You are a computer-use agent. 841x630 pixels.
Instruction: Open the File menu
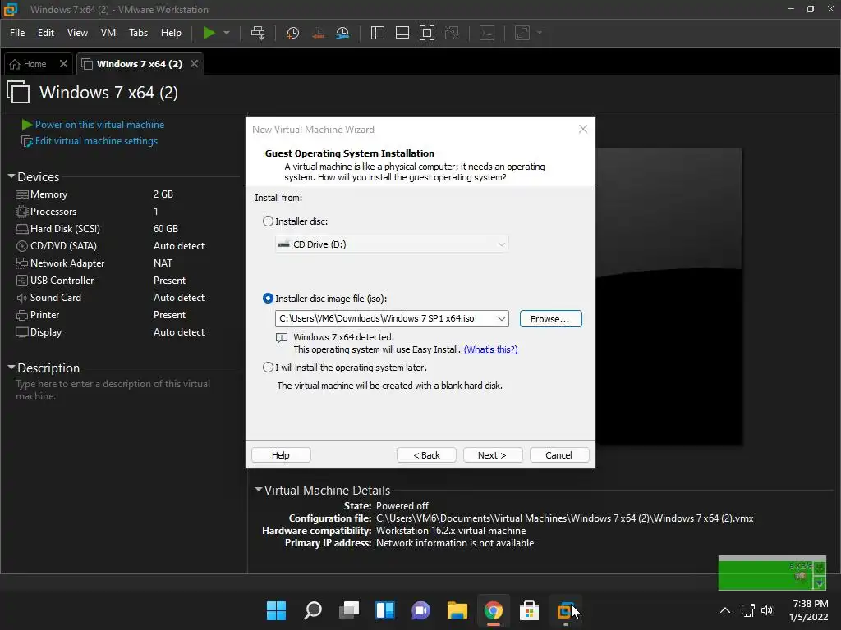click(17, 33)
